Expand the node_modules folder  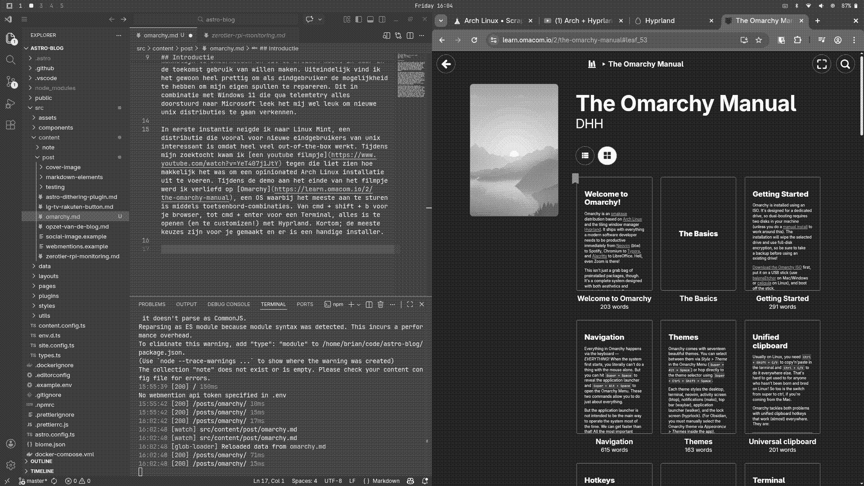[55, 88]
